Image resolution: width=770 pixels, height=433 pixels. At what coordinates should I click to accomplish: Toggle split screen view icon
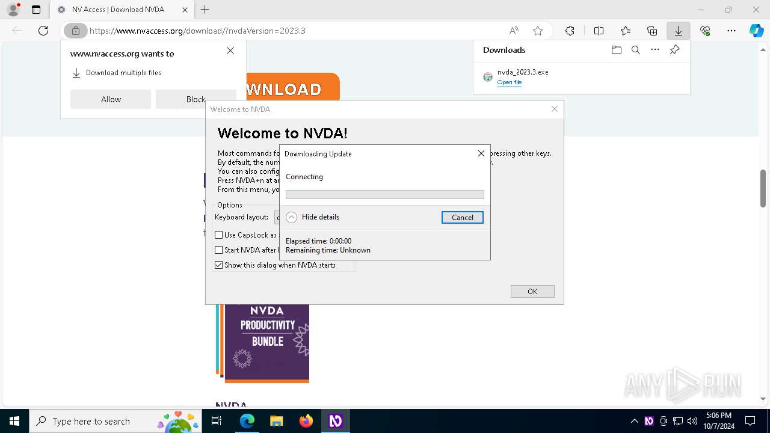tap(599, 31)
